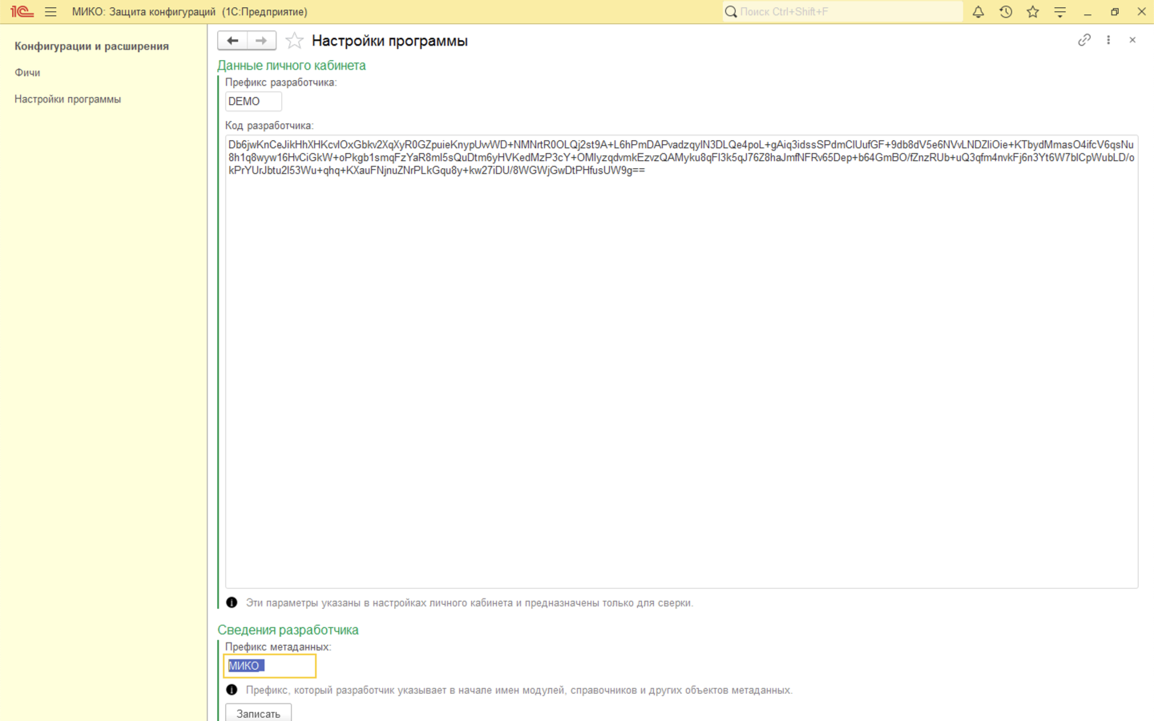
Task: Click the МИКО: Защита конфигураций window title
Action: pyautogui.click(x=190, y=12)
